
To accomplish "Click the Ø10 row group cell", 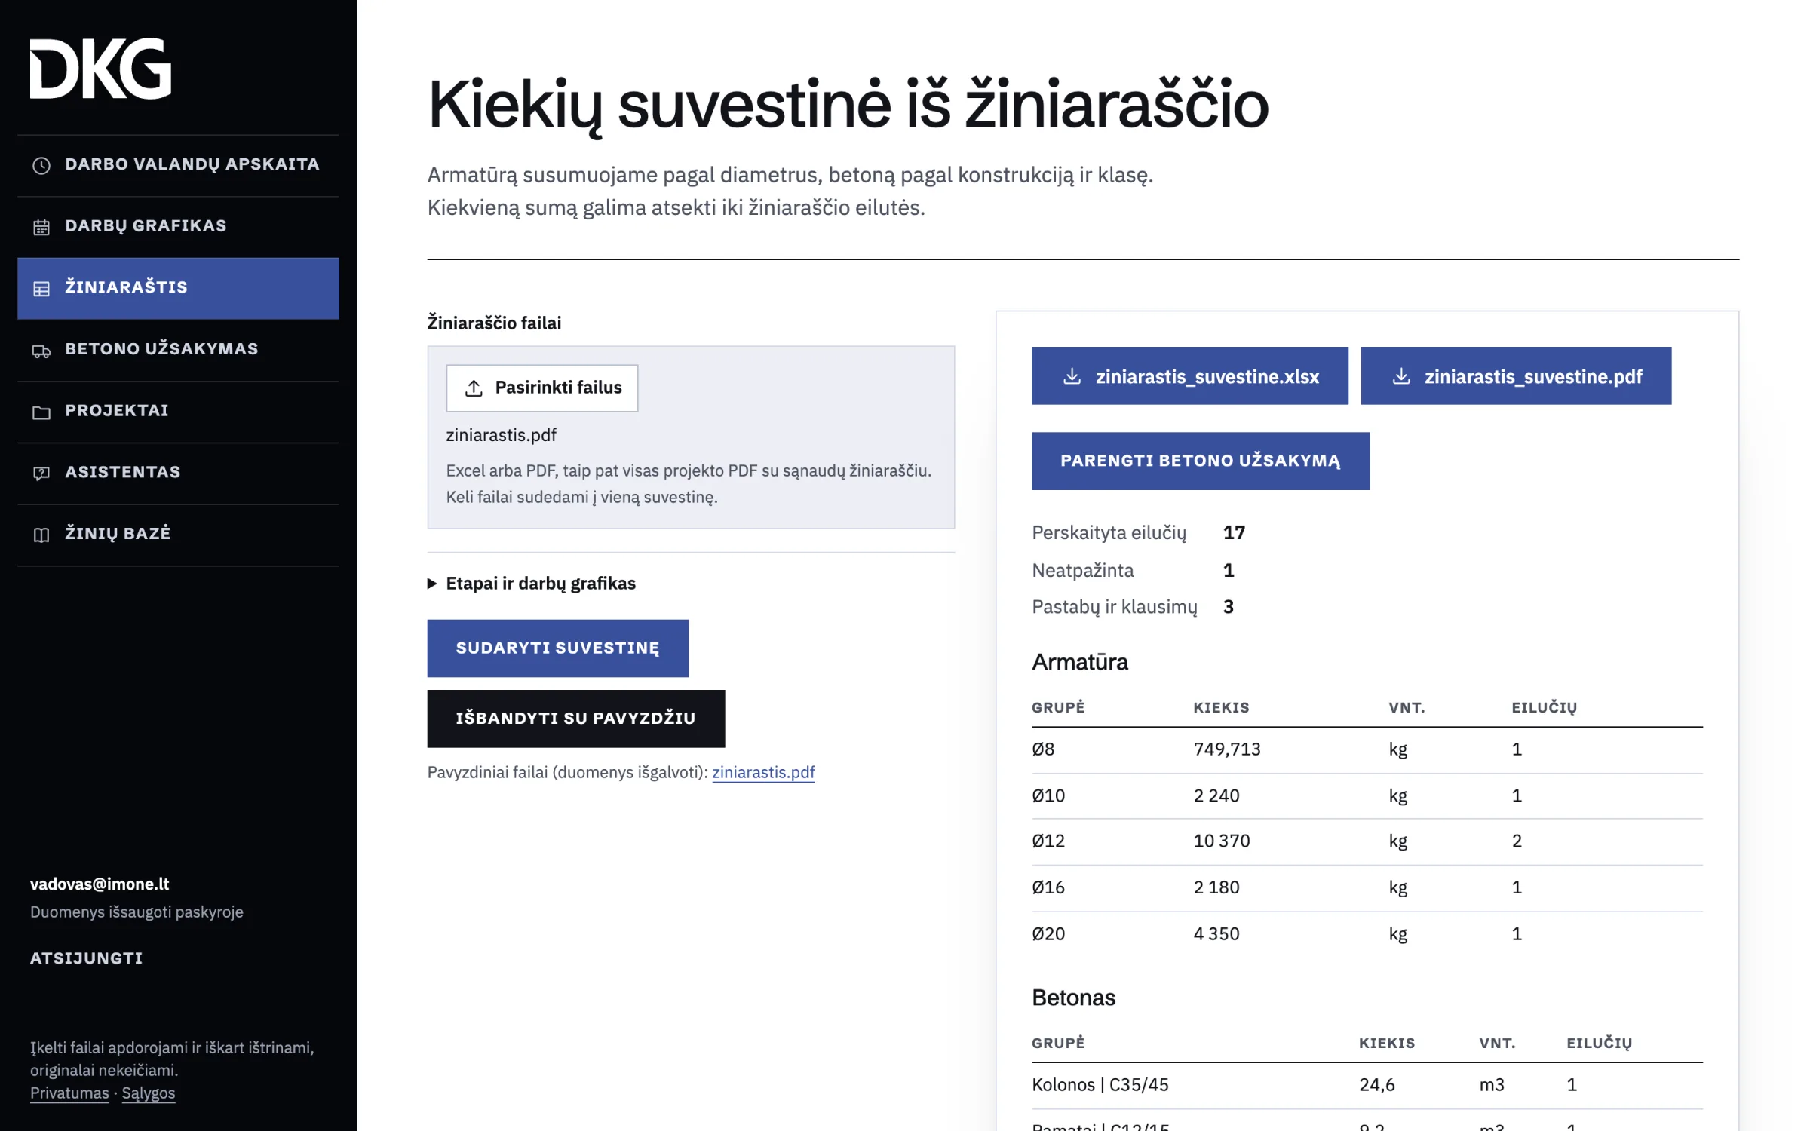I will (x=1048, y=795).
